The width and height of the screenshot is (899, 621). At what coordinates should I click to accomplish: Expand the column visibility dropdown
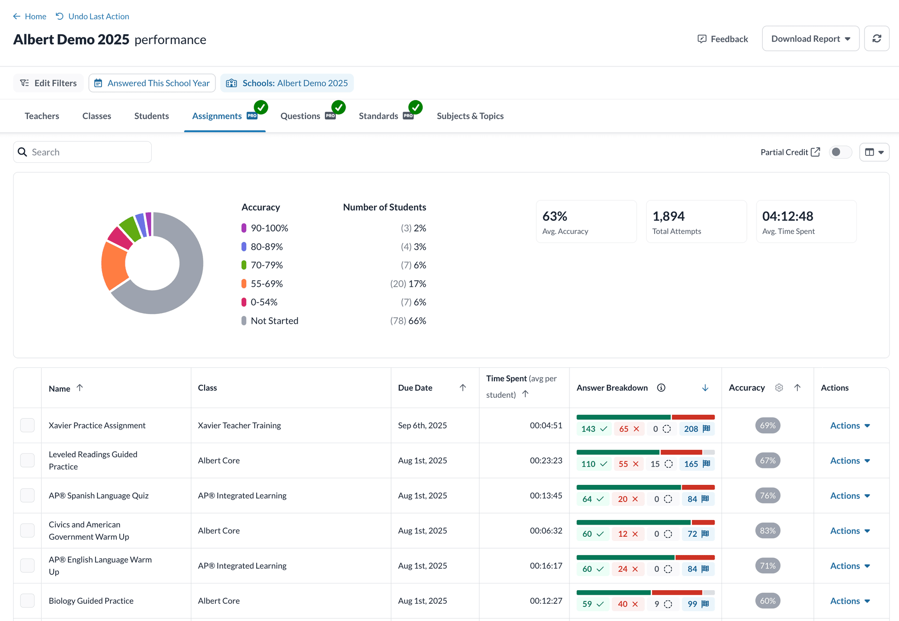(874, 152)
